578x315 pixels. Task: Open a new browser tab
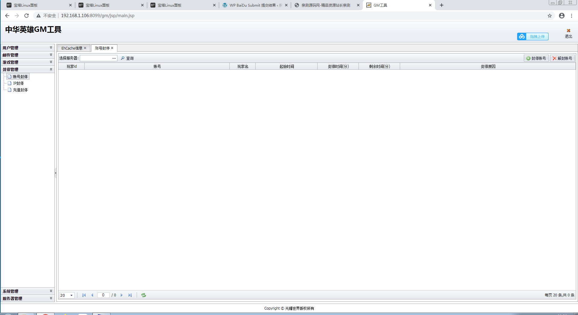coord(442,5)
